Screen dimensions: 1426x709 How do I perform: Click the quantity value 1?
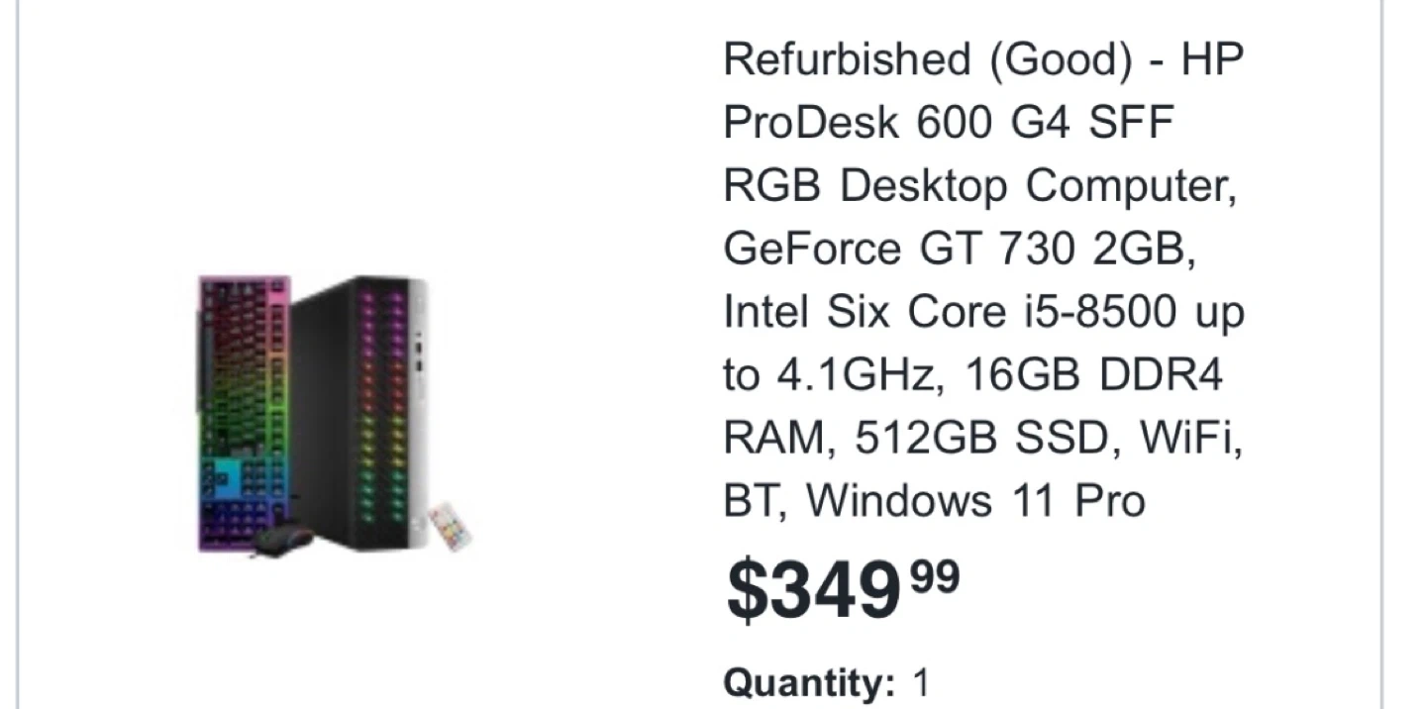921,683
